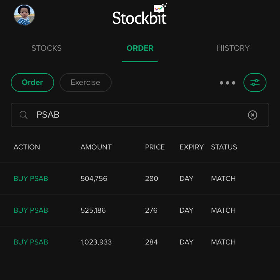Select the ORDER tab
This screenshot has width=280, height=280.
[140, 48]
